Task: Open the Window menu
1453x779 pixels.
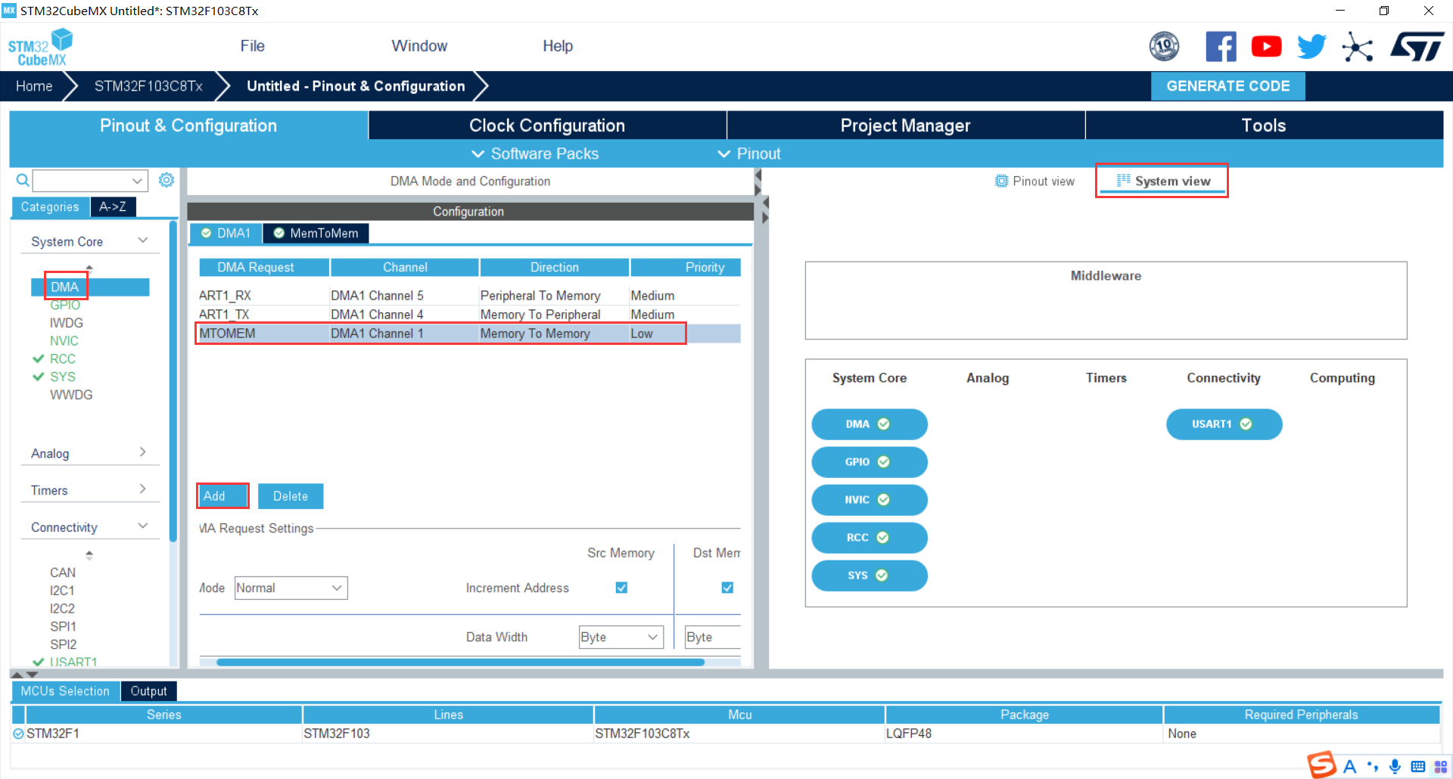Action: tap(419, 46)
